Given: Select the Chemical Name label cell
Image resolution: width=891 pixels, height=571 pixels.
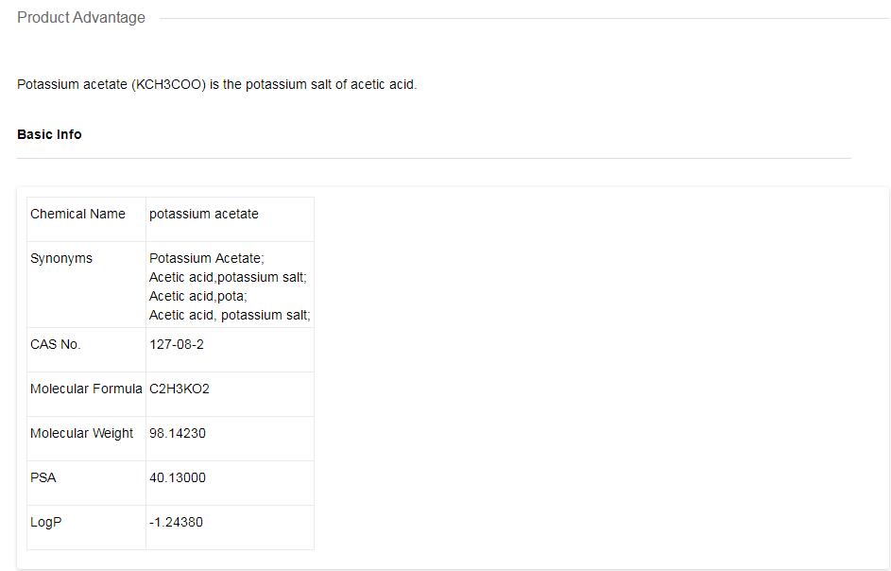Looking at the screenshot, I should pyautogui.click(x=77, y=214).
